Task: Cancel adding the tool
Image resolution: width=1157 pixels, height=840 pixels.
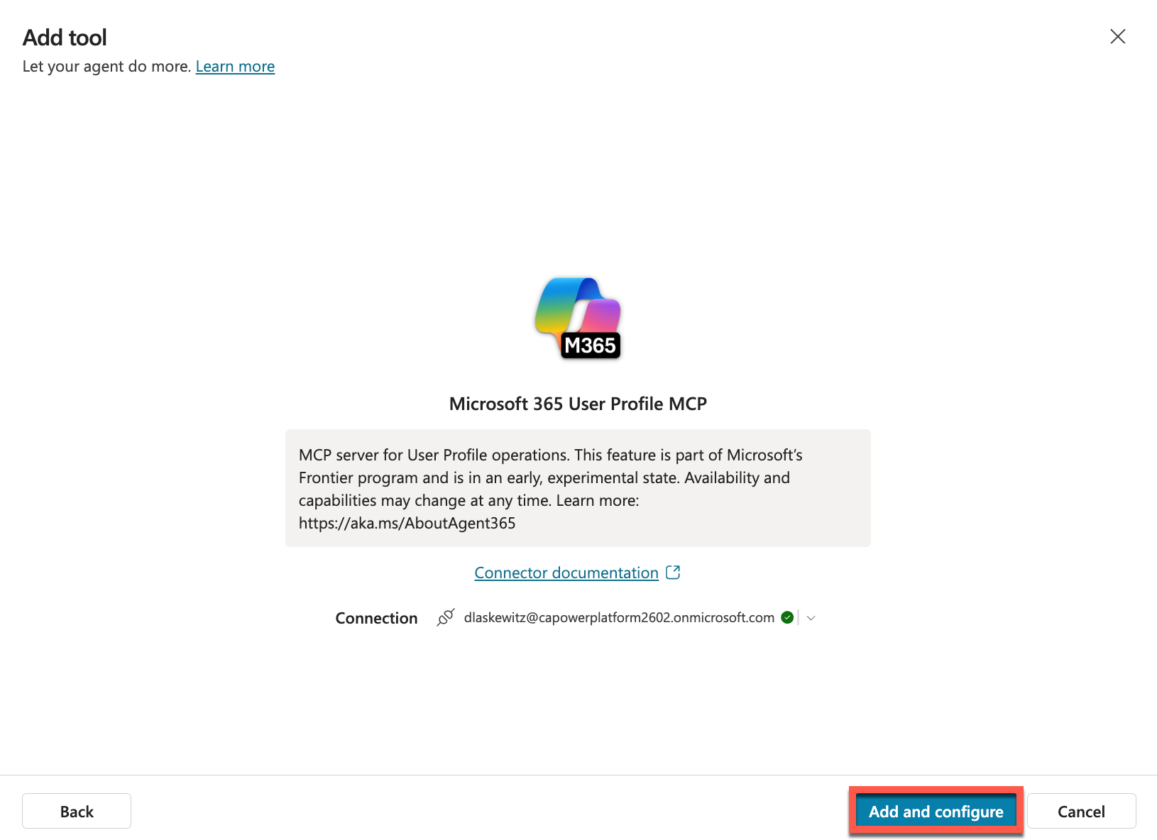Action: [x=1081, y=811]
